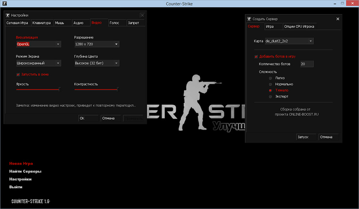Switch to the Сетевая Игра tab

click(x=18, y=23)
